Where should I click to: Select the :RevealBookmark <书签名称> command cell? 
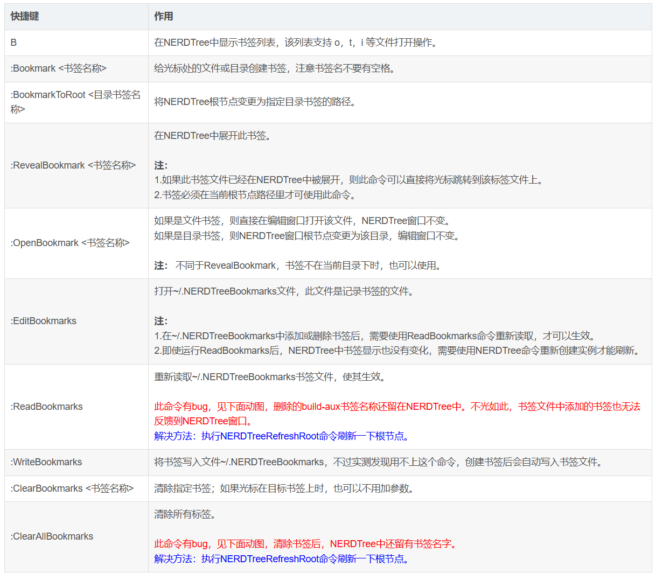(76, 165)
